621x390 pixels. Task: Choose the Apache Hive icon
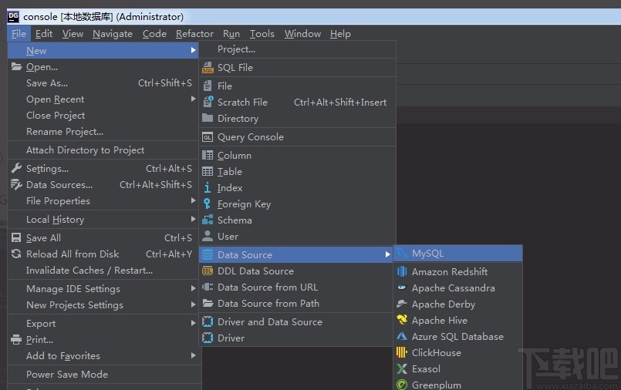(x=402, y=320)
